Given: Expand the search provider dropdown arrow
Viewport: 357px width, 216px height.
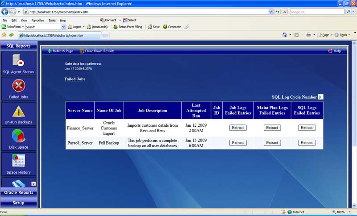Looking at the screenshot, I should [x=353, y=12].
